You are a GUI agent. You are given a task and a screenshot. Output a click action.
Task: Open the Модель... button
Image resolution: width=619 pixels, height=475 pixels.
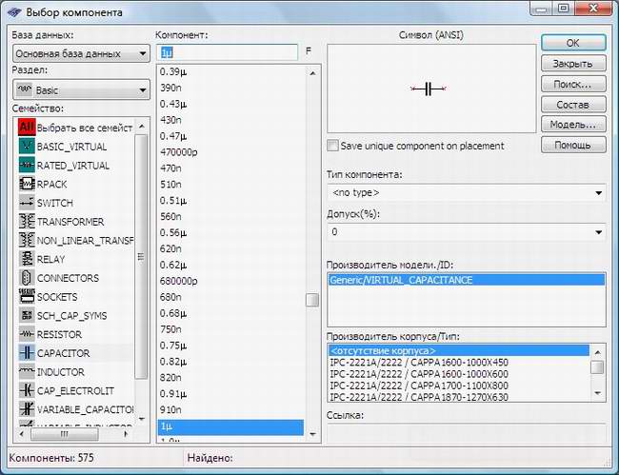point(573,125)
